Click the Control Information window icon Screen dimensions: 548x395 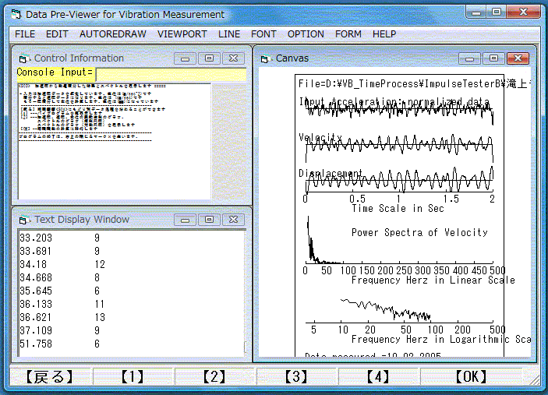[24, 58]
